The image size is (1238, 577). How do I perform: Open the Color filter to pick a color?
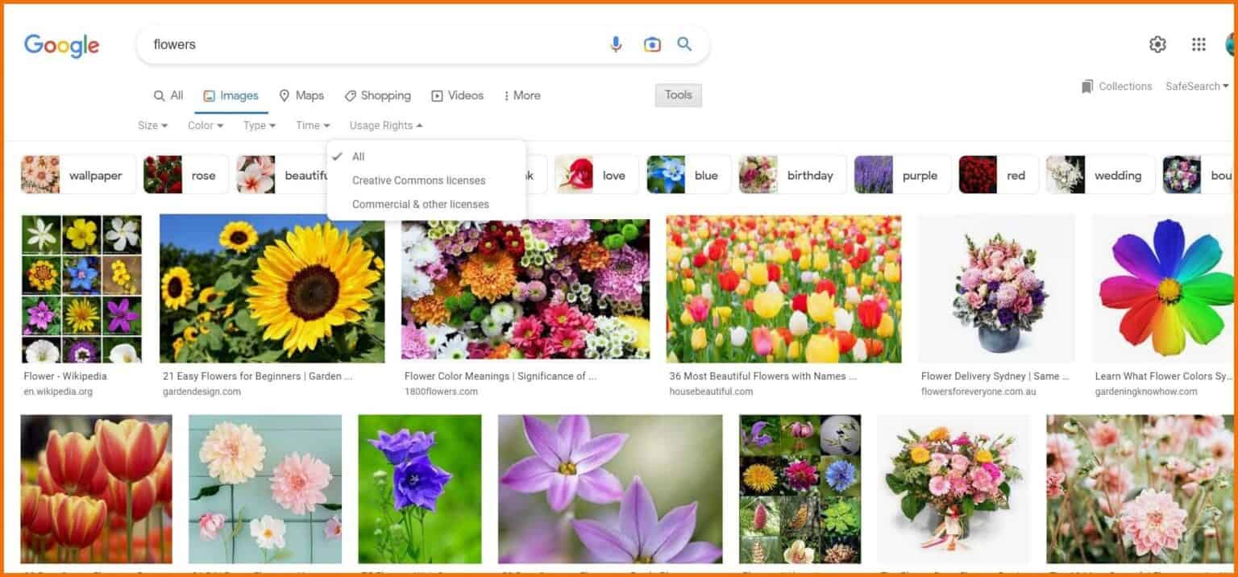[x=204, y=125]
